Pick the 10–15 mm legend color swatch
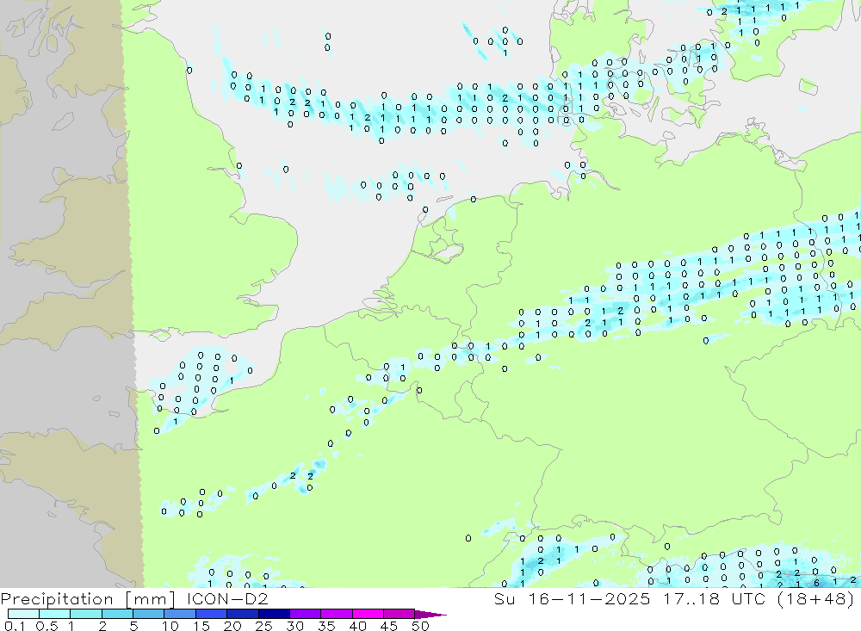Viewport: 861px width, 631px height. click(180, 614)
